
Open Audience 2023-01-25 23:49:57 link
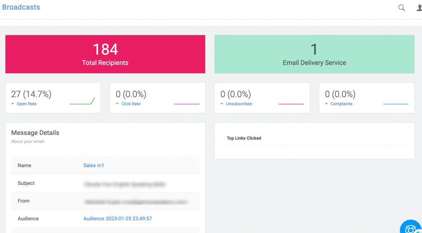[x=117, y=219]
